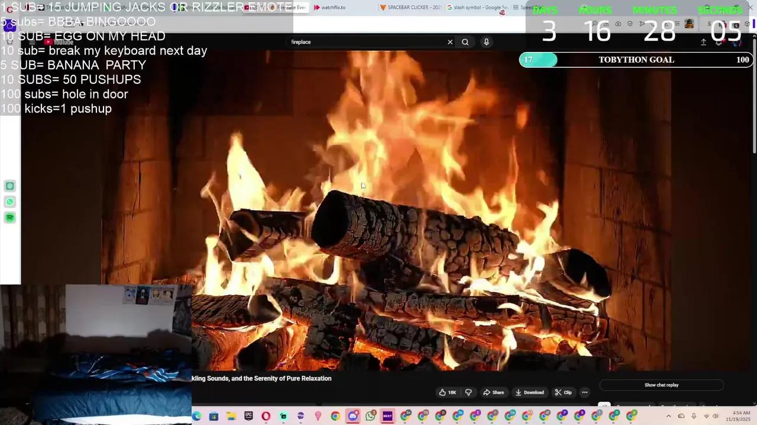Open ChatGPT from the browser sidebar
Viewport: 757px width, 425px height.
click(10, 186)
